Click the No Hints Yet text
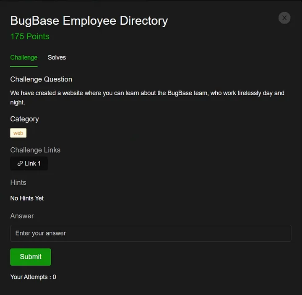This screenshot has height=295, width=302. pos(27,198)
